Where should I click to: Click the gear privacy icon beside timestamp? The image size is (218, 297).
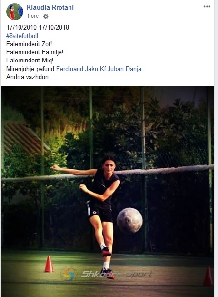(x=46, y=16)
